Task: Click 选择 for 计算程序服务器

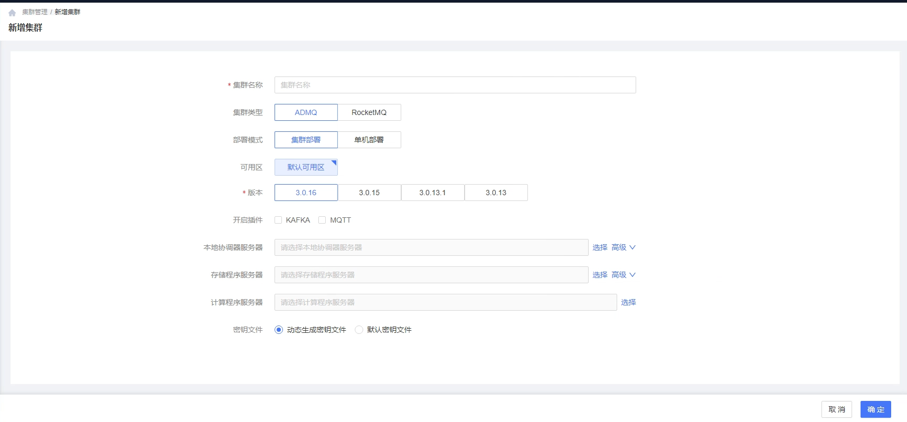Action: click(628, 302)
